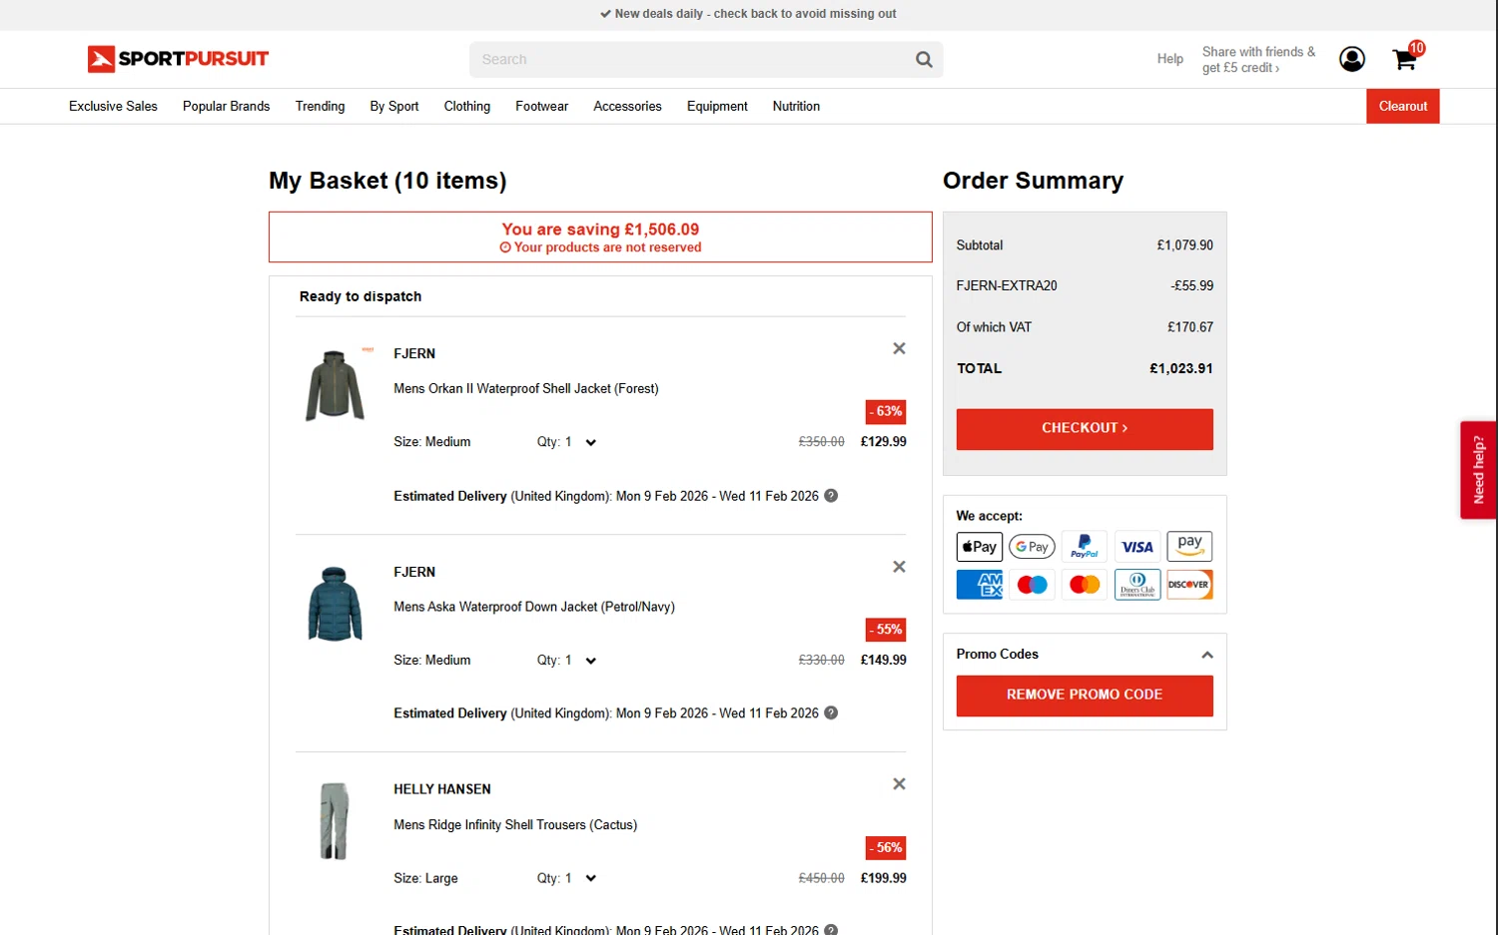Screen dimensions: 1498x935
Task: Click the Visa payment icon
Action: [x=1137, y=547]
